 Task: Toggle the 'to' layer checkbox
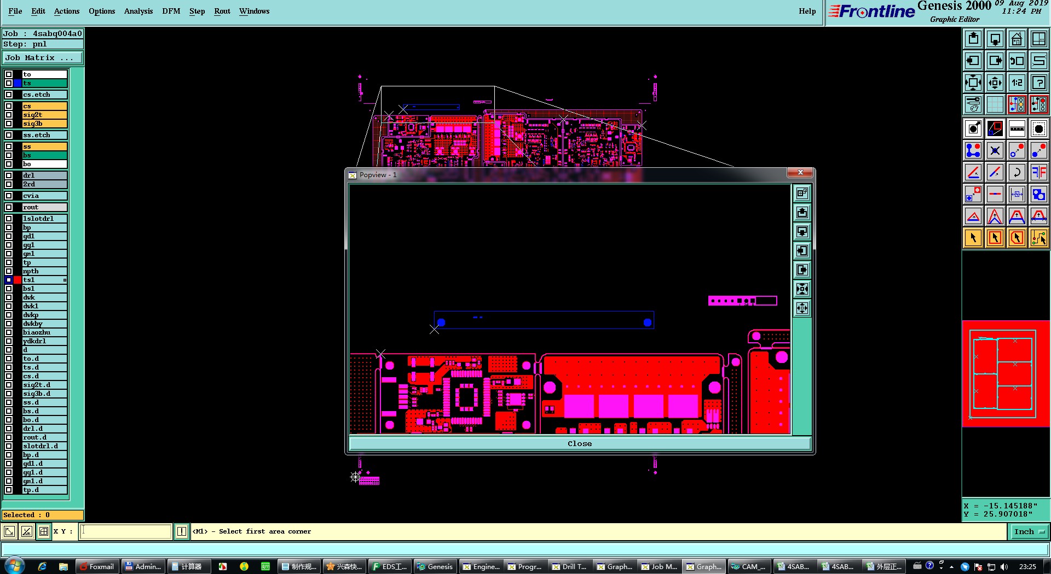pyautogui.click(x=9, y=74)
